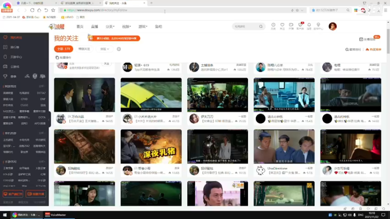Expand 全部 next to 单机热游 section
The height and width of the screenshot is (219, 390).
point(41,133)
